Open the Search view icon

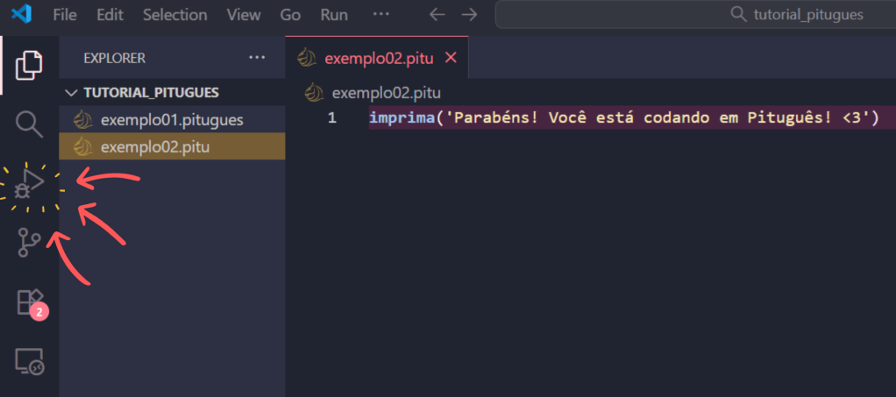pos(29,124)
